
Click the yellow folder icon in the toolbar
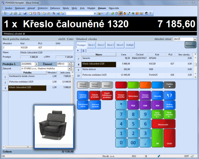click(x=99, y=13)
